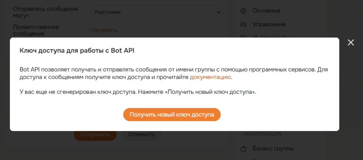This screenshot has height=160, width=363.
Task: Open the документацию link
Action: click(211, 77)
